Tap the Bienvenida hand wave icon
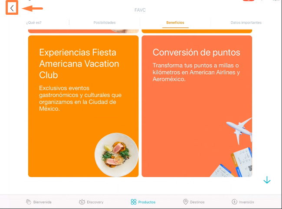Screen dimensions: 282x209 tap(29, 202)
